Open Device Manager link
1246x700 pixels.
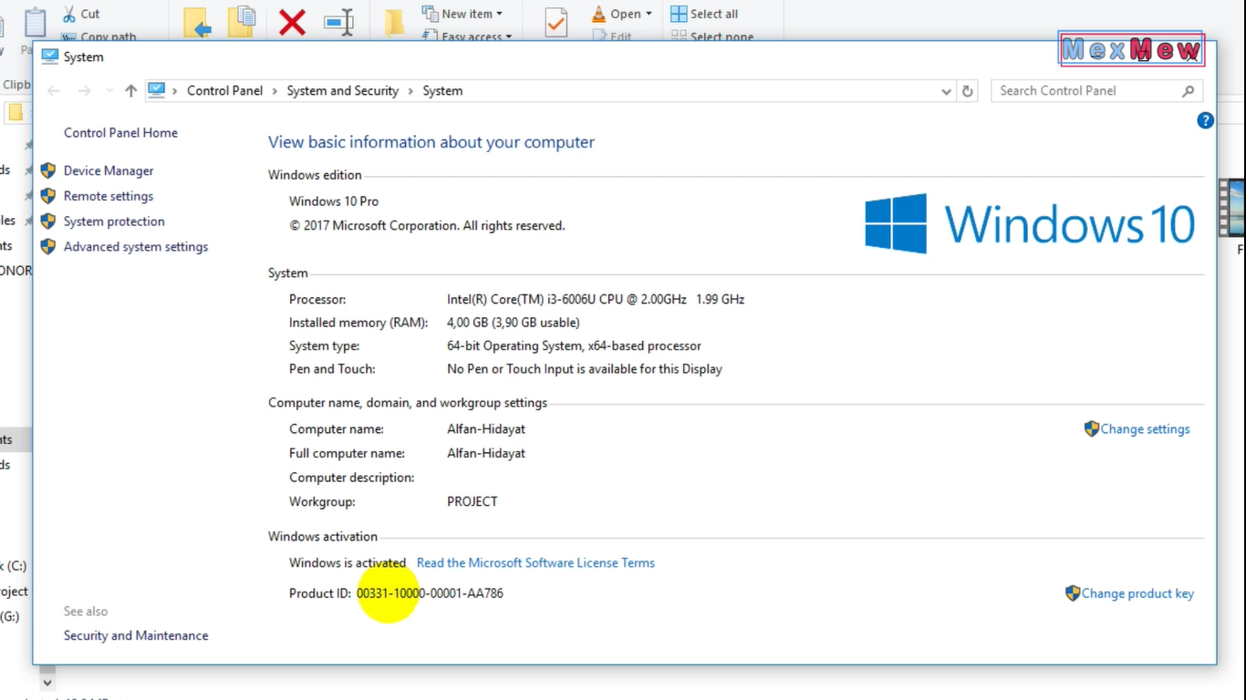[109, 170]
